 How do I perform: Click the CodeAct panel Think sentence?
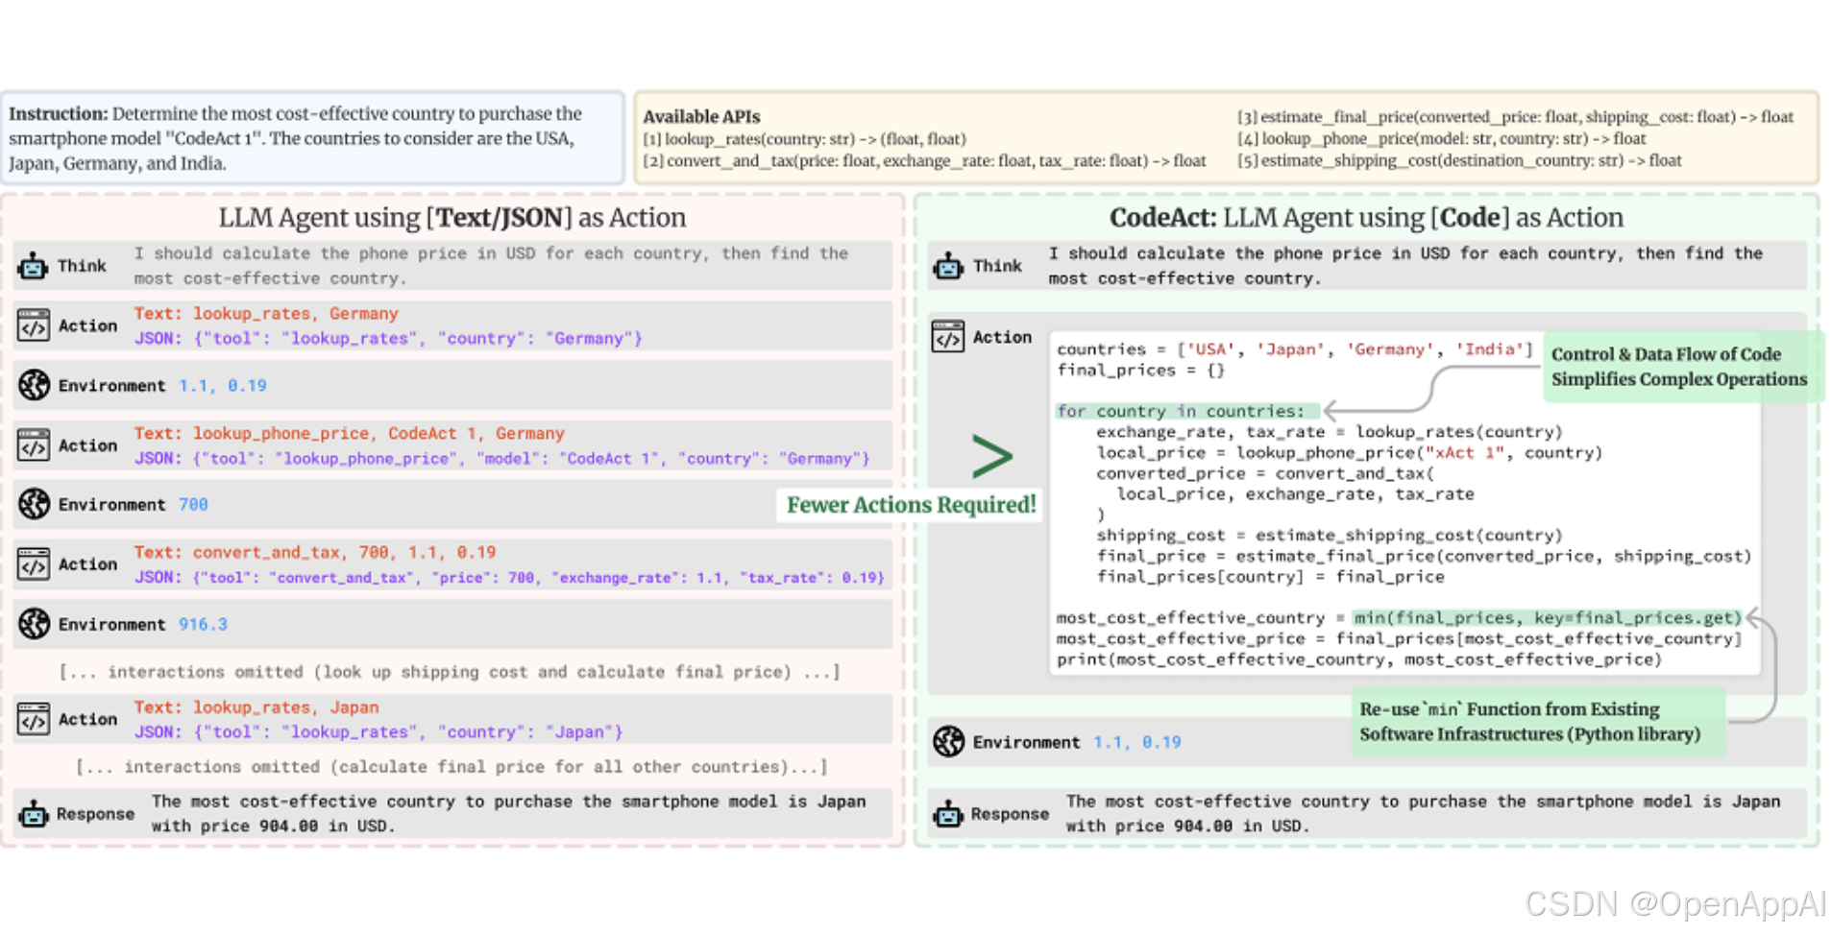point(1405,266)
